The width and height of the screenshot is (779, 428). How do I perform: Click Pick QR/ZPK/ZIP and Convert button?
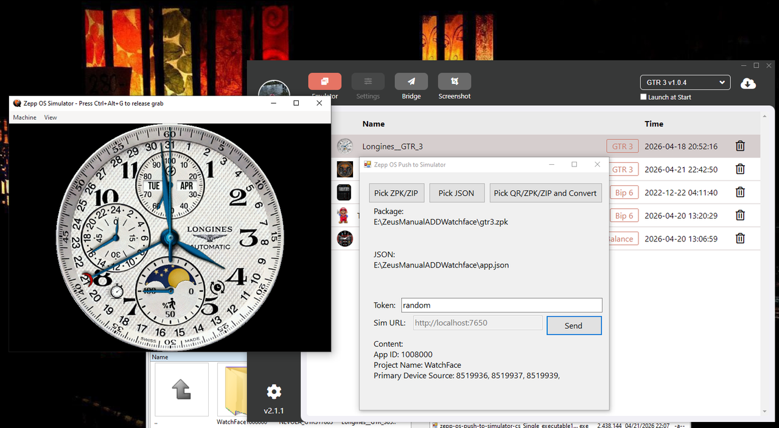(545, 193)
